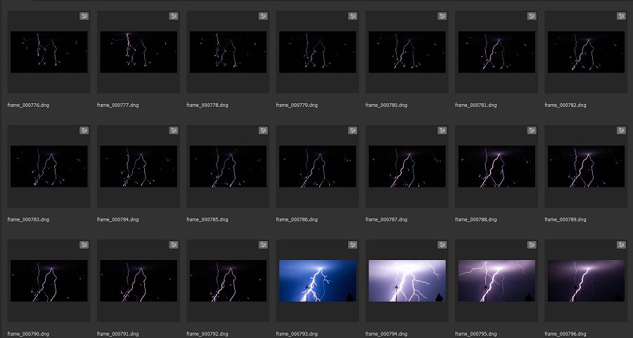
Task: Select the frame_000790.dng thumbnail image
Action: click(x=49, y=280)
